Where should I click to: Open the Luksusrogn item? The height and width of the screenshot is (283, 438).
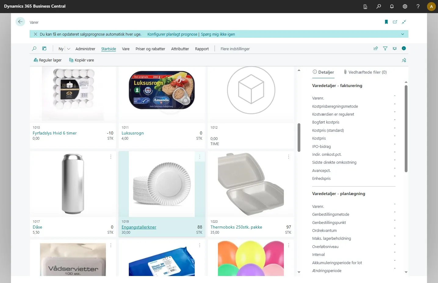click(x=132, y=133)
